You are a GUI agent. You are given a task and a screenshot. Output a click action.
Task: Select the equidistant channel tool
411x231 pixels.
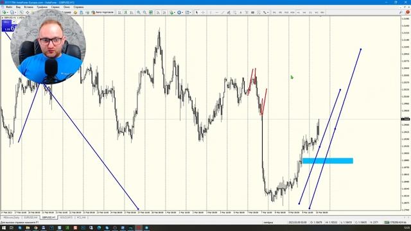pos(229,12)
